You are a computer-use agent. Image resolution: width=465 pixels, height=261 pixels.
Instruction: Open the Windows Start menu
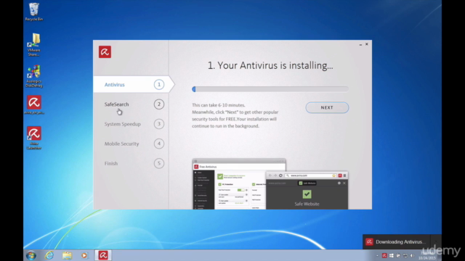[31, 255]
